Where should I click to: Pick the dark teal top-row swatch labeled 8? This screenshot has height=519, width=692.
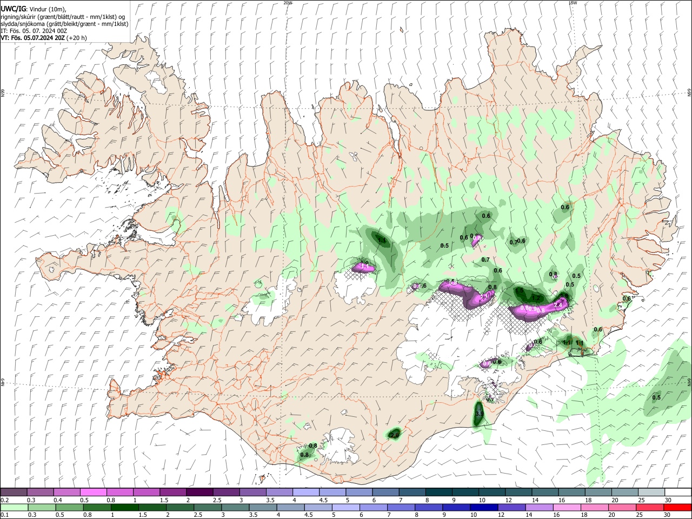point(438,493)
